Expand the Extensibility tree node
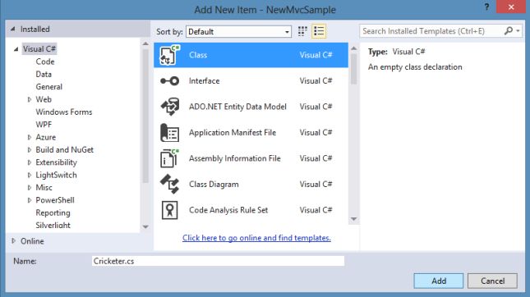Screen dimensions: 530x297 point(30,162)
